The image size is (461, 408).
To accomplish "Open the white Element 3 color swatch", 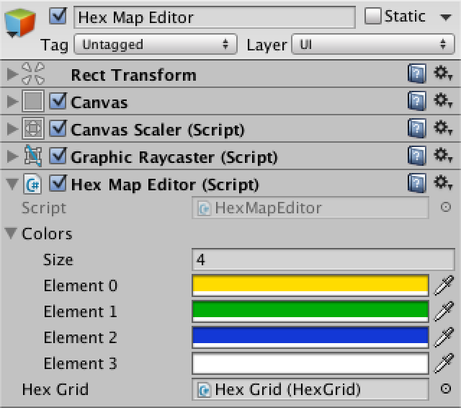I will click(310, 363).
